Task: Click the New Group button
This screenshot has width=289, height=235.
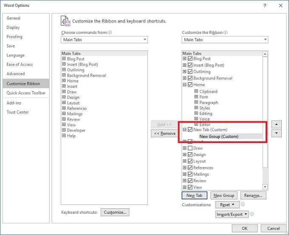Action: point(224,196)
